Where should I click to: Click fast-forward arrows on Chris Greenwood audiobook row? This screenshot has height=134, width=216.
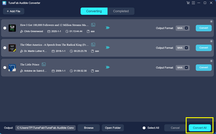[108, 28]
